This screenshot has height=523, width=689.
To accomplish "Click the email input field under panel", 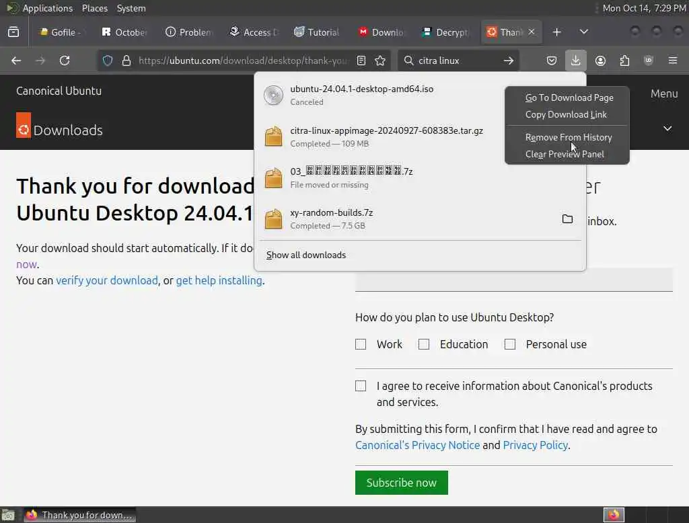I will [x=513, y=280].
